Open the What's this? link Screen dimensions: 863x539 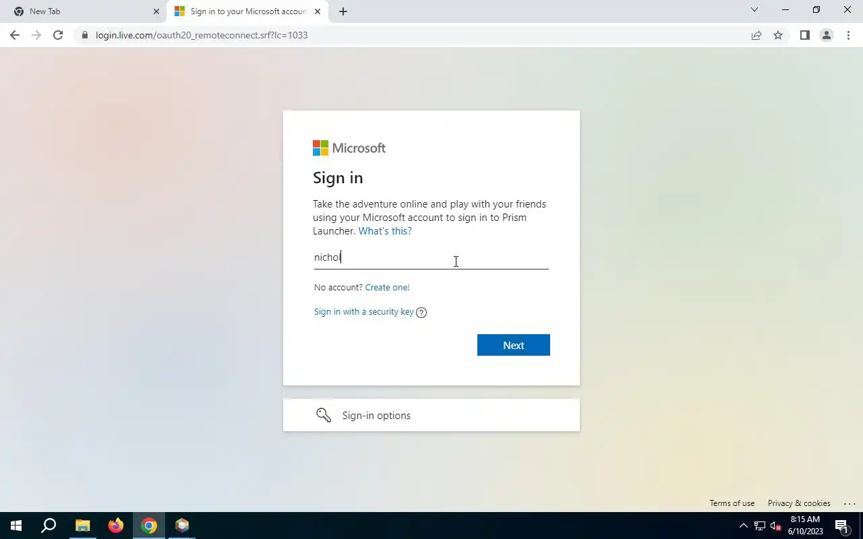point(385,231)
